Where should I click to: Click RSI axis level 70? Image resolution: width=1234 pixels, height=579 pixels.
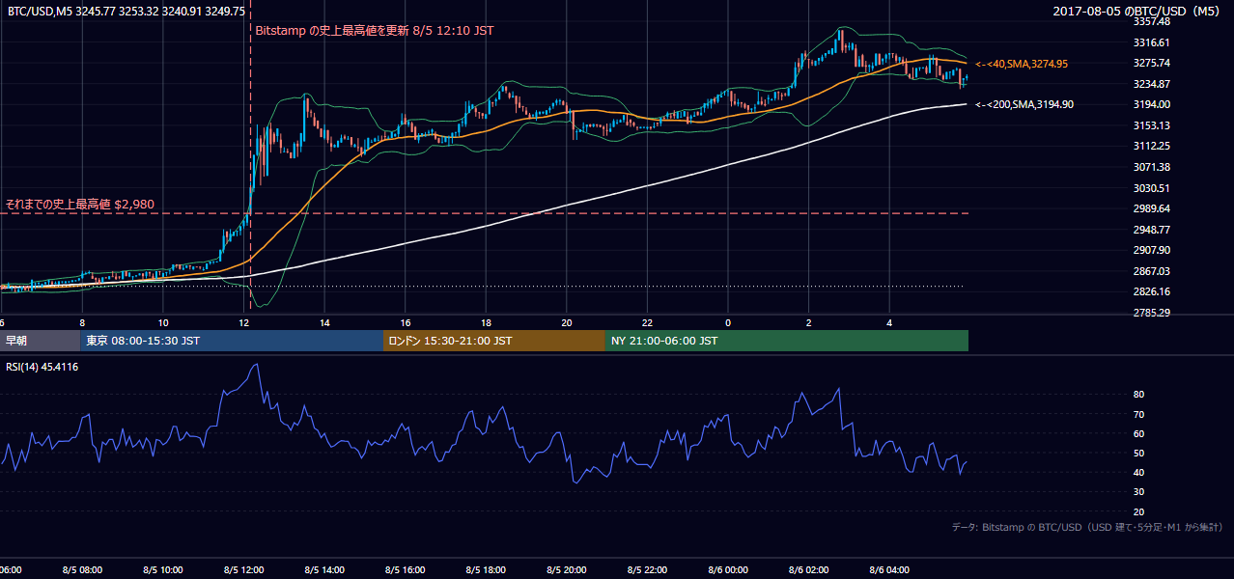pyautogui.click(x=1138, y=414)
